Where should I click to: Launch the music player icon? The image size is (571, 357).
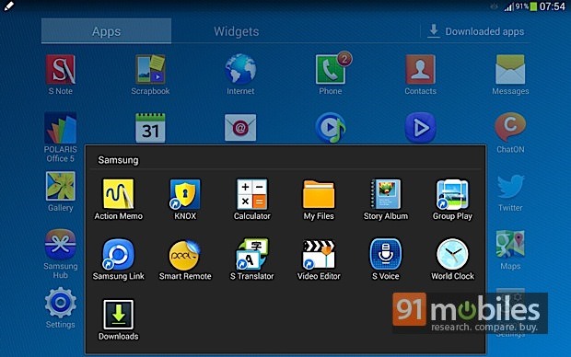331,128
